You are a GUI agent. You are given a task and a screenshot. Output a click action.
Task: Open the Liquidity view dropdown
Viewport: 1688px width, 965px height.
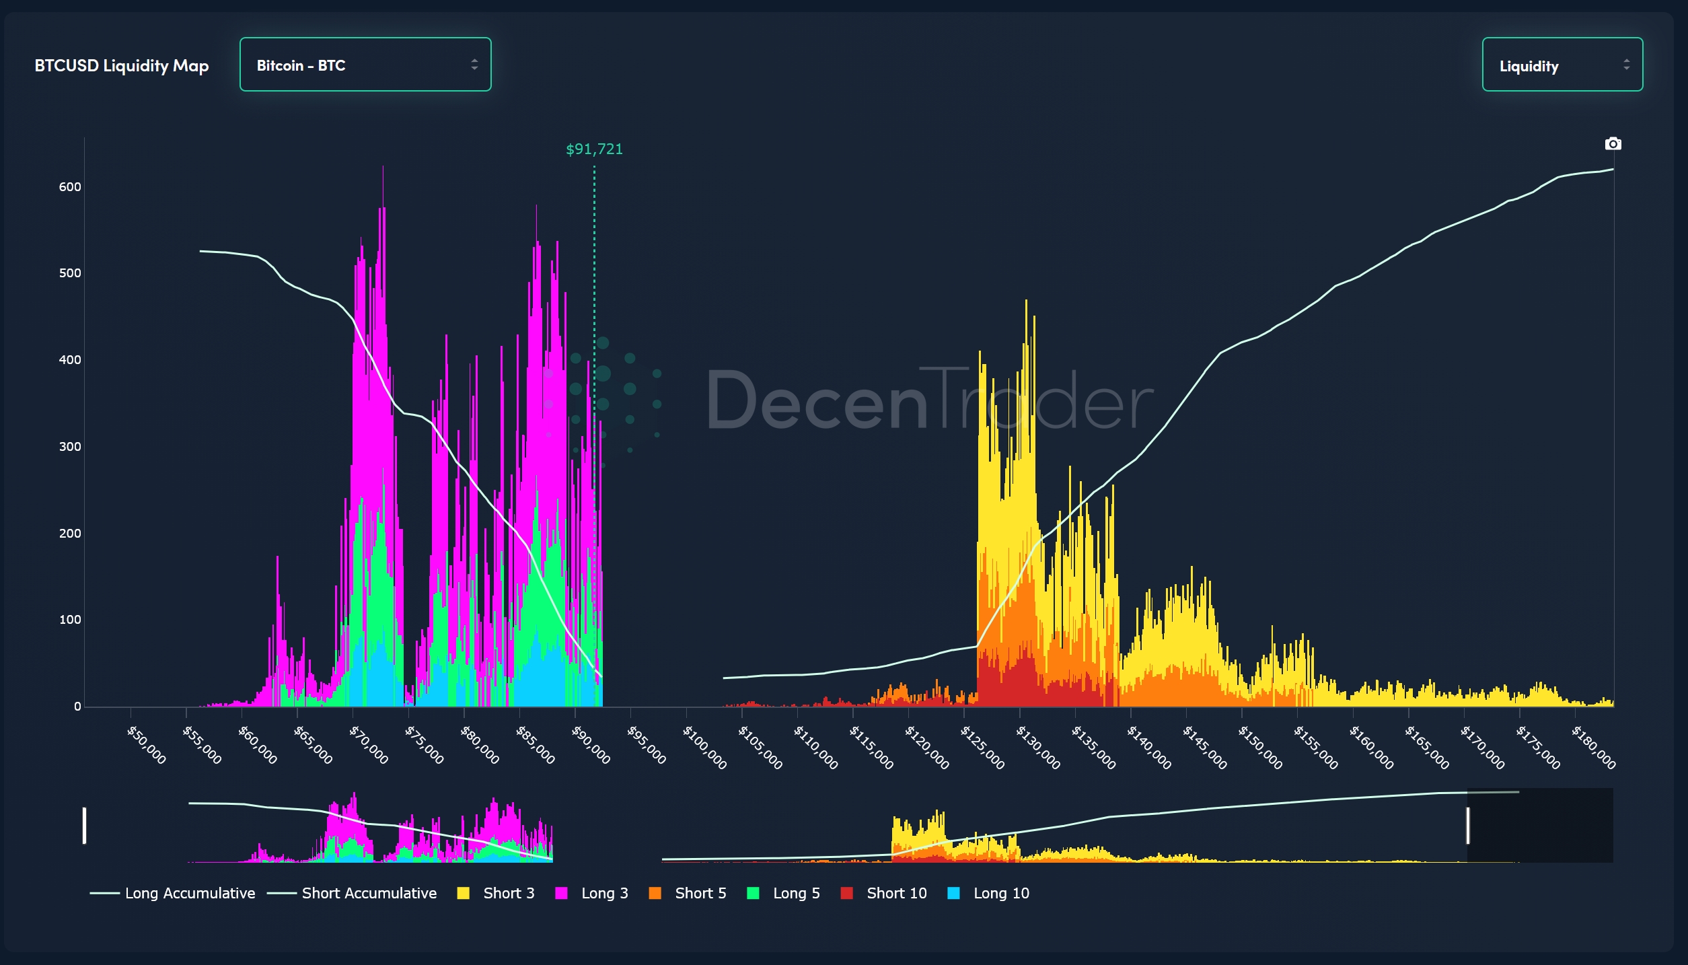(x=1562, y=65)
